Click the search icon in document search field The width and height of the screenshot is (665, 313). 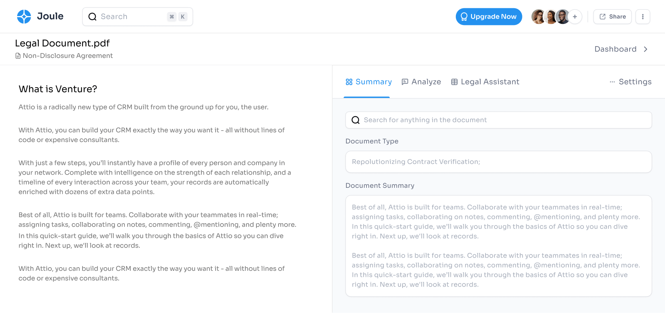tap(355, 120)
